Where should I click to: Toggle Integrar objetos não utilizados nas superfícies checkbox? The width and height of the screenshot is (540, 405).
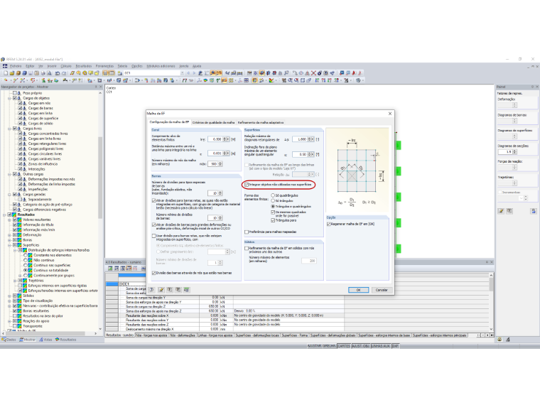pyautogui.click(x=247, y=185)
